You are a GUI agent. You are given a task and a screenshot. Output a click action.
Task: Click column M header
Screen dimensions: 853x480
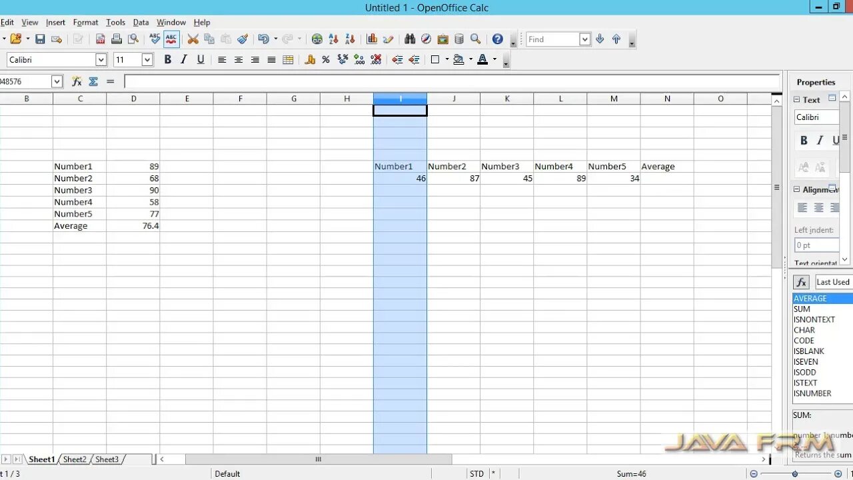[614, 99]
